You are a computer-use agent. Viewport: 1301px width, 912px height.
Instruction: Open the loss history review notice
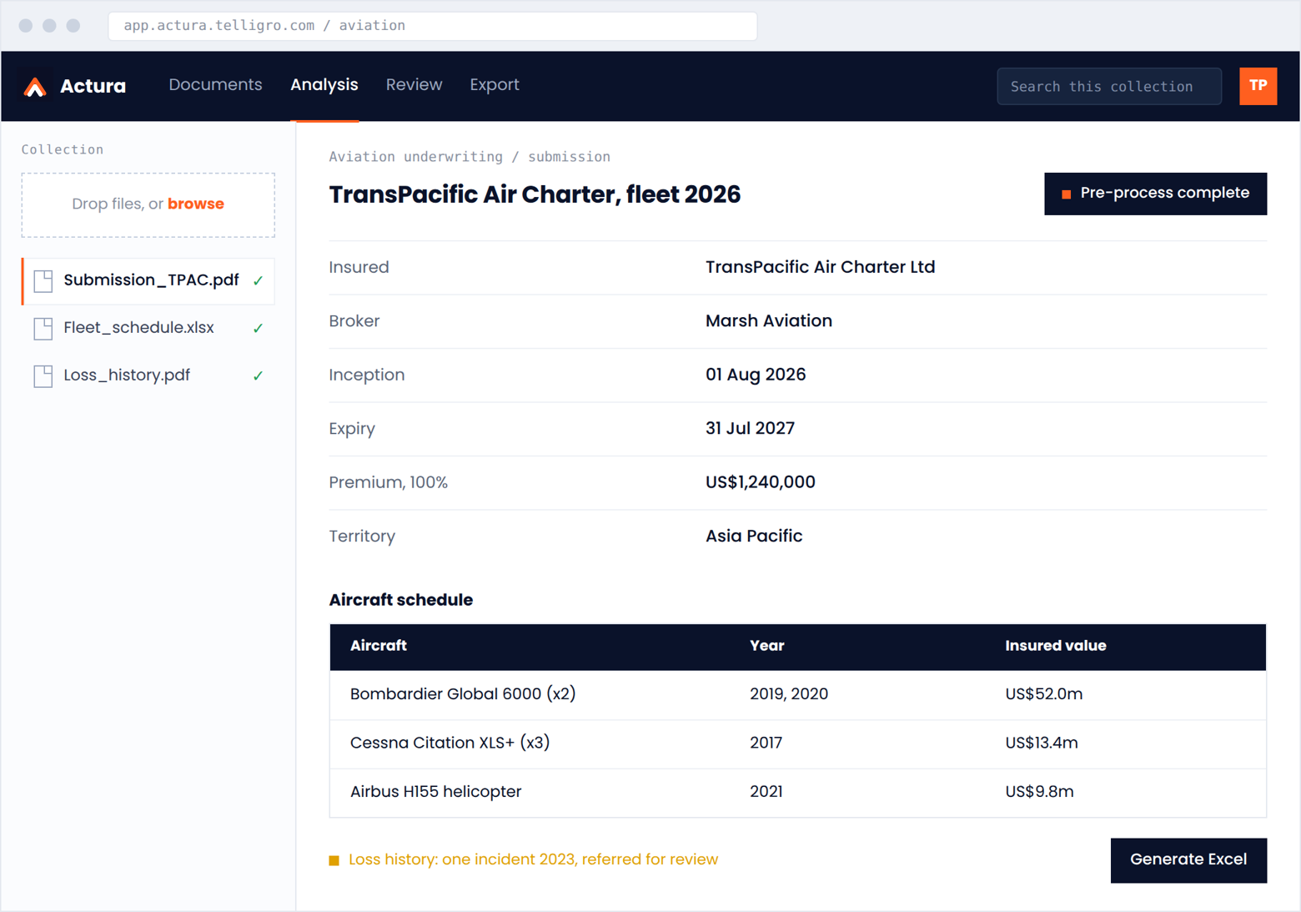[533, 859]
